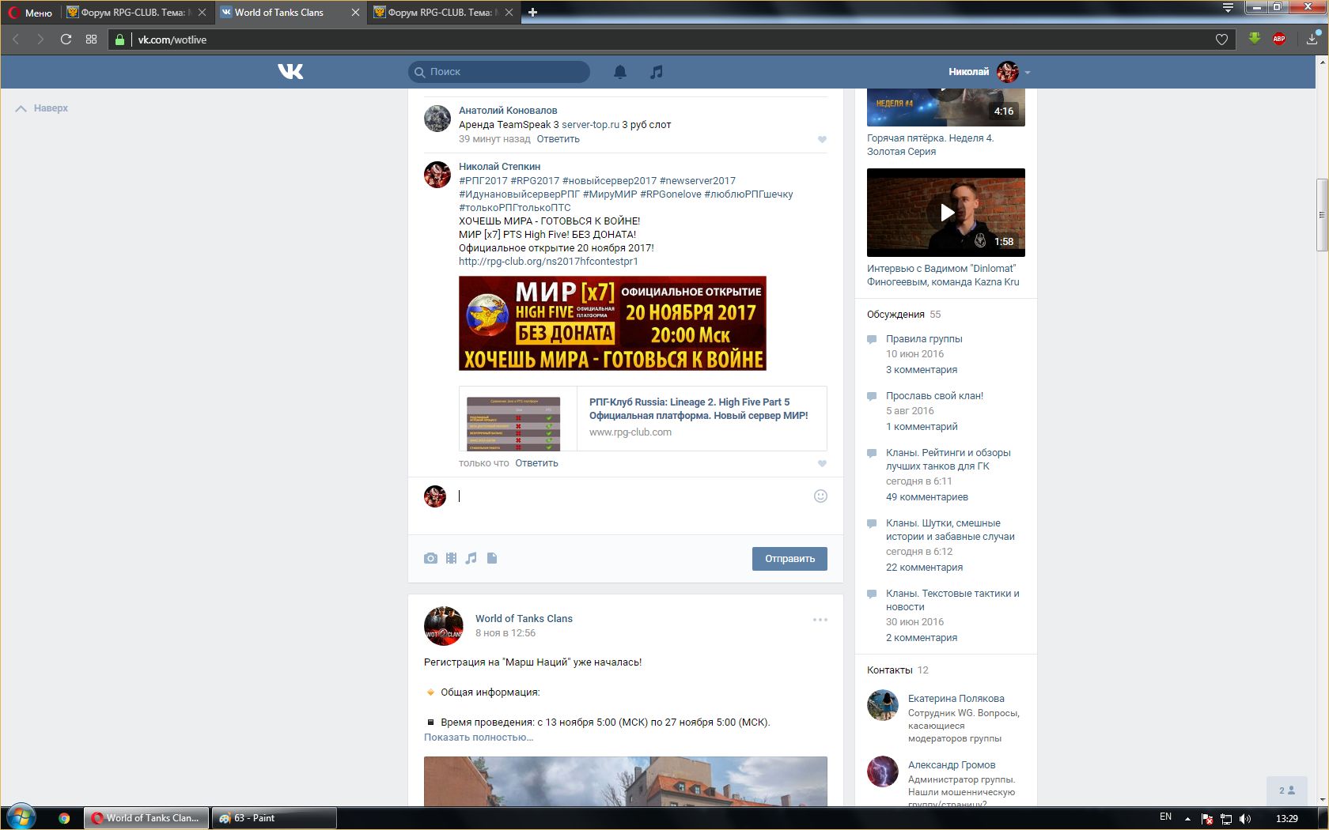Screen dimensions: 1329x830
Task: Open Кланы. Шутки, смешные истории discussion
Action: (x=950, y=530)
